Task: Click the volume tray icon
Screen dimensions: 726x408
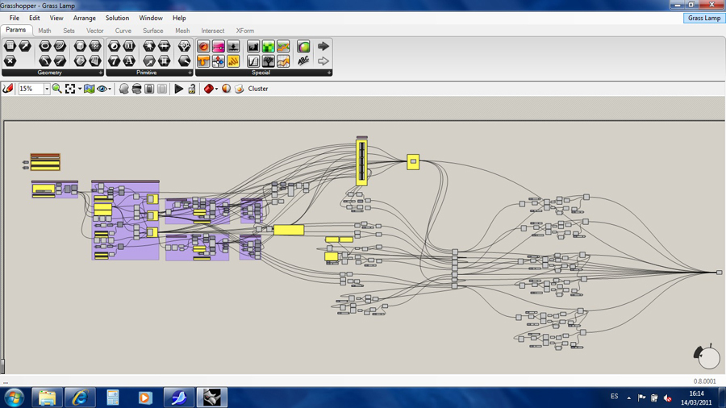Action: click(667, 398)
